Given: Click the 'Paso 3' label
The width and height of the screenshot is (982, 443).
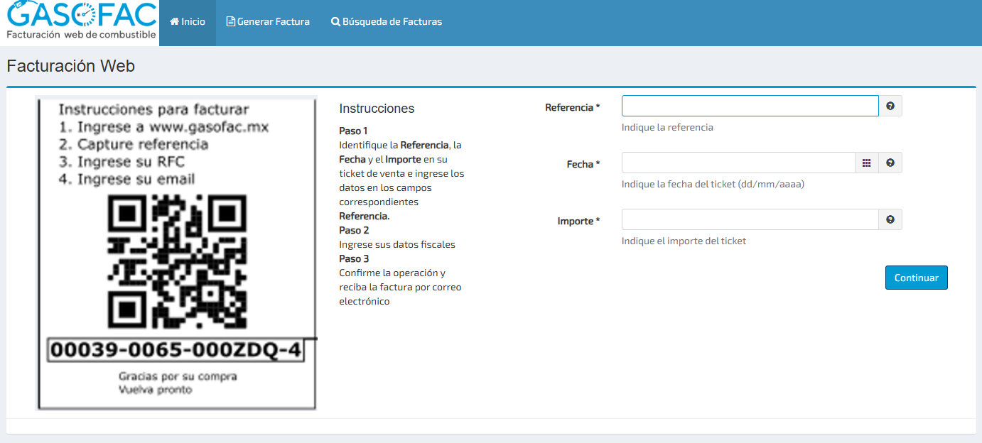Looking at the screenshot, I should pos(354,258).
